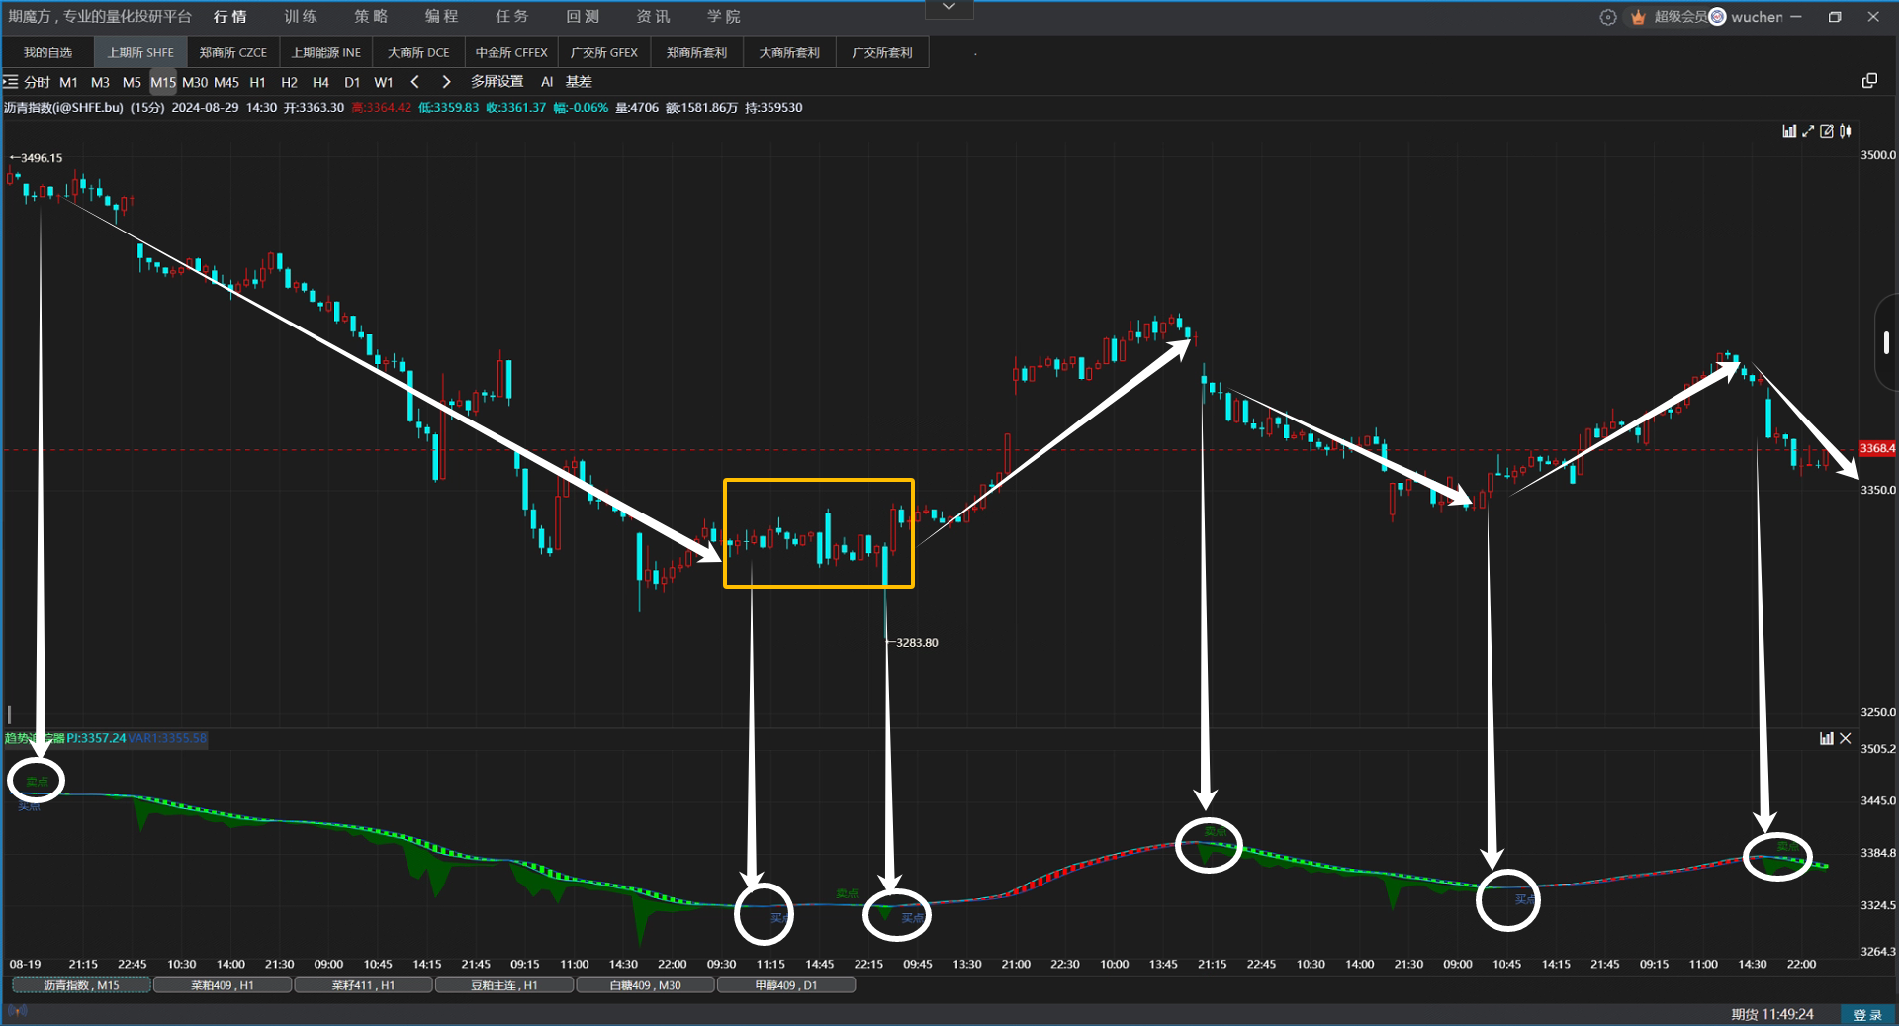Open the 策略 menu
This screenshot has height=1026, width=1899.
pos(371,17)
